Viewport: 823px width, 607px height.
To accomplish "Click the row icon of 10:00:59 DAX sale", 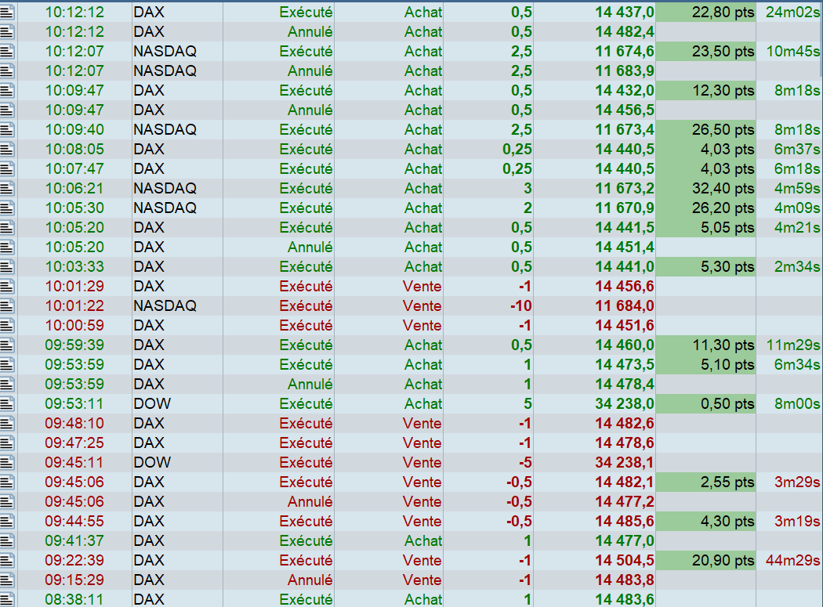I will (7, 326).
